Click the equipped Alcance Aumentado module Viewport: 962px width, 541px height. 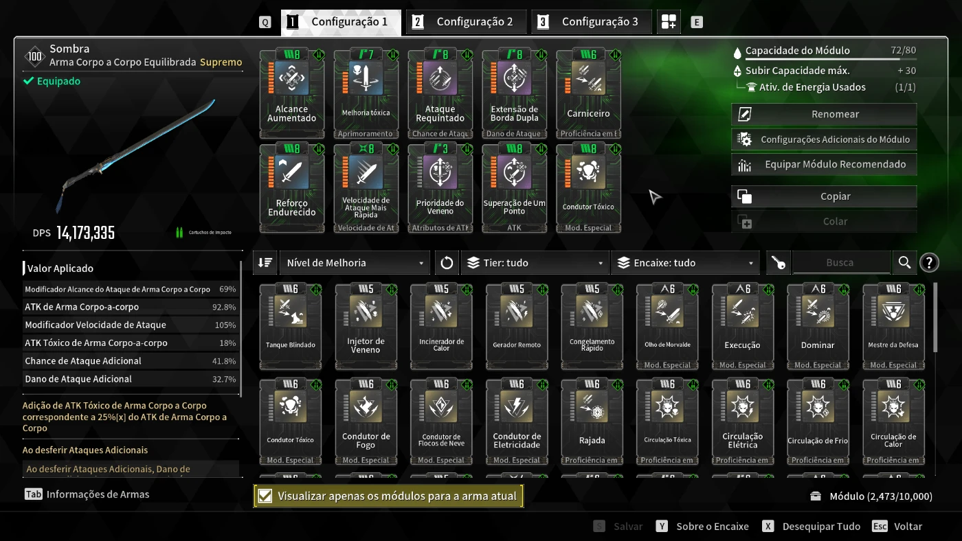[291, 94]
